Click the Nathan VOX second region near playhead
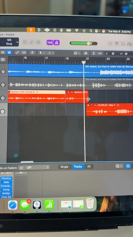This screenshot has height=237, width=133. [x=77, y=97]
